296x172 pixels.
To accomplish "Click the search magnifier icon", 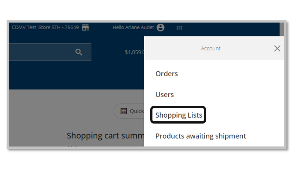I will 79,52.
